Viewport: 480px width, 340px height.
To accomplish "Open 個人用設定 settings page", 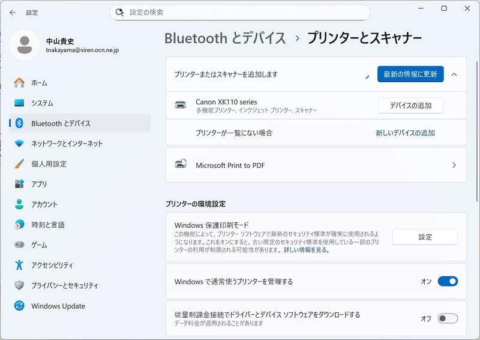I will coord(80,164).
